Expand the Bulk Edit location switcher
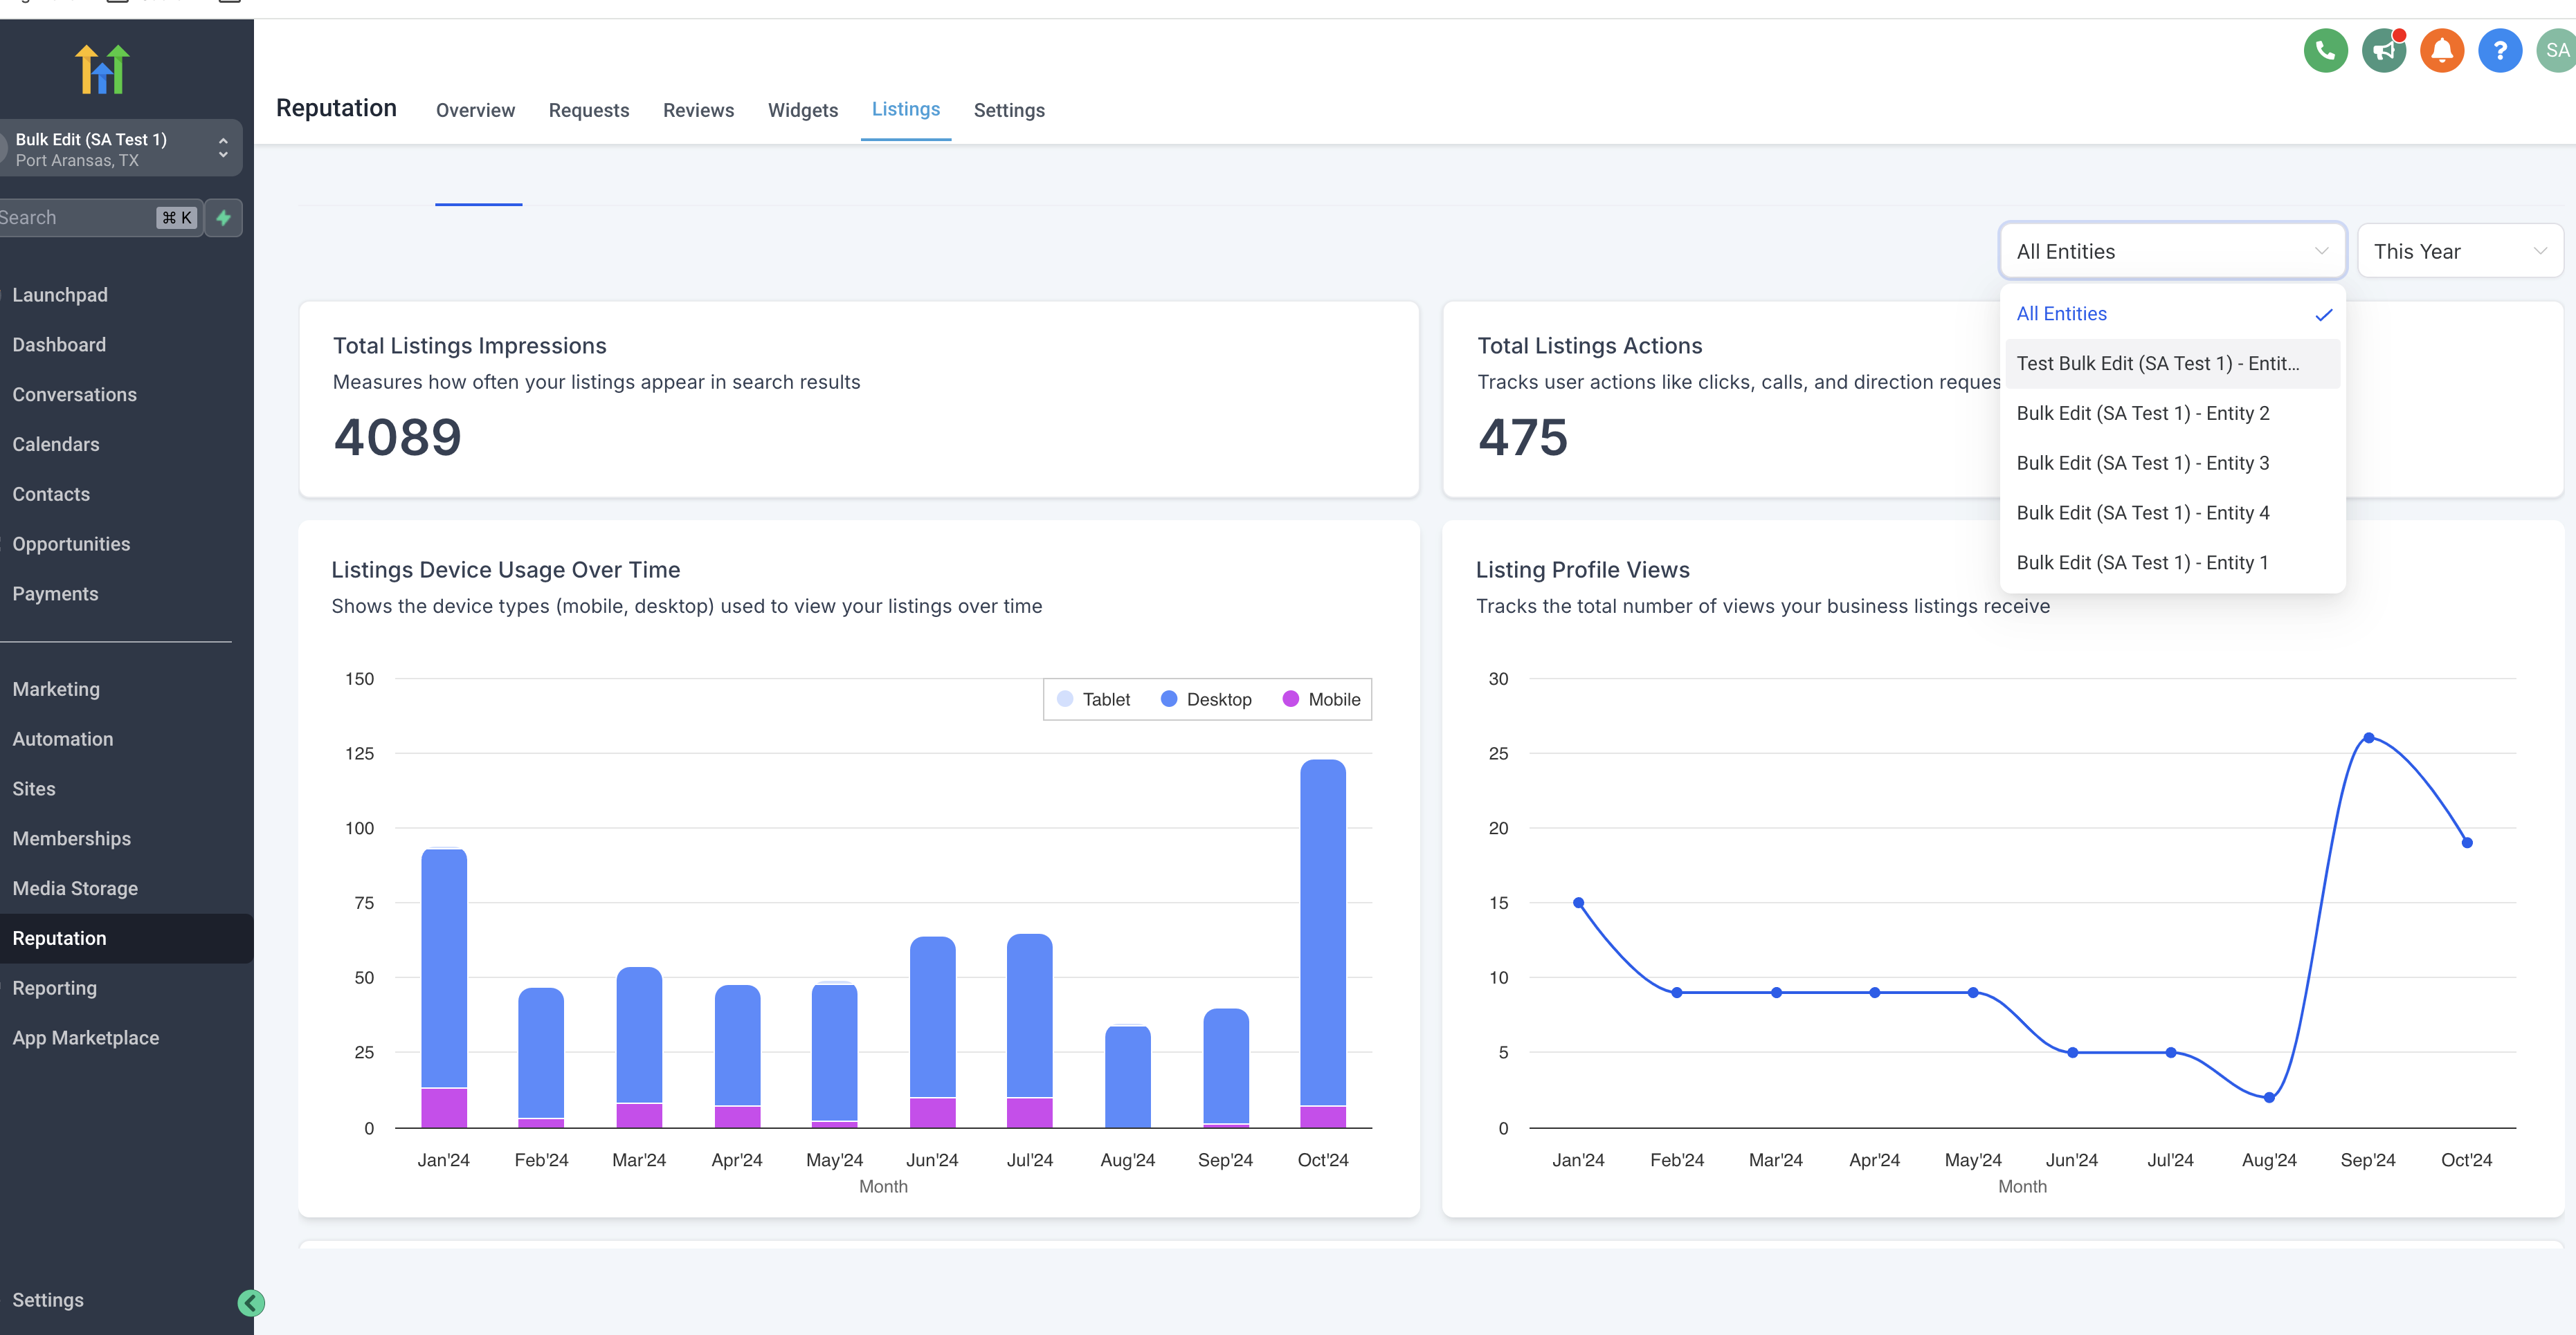The height and width of the screenshot is (1335, 2576). [120, 149]
